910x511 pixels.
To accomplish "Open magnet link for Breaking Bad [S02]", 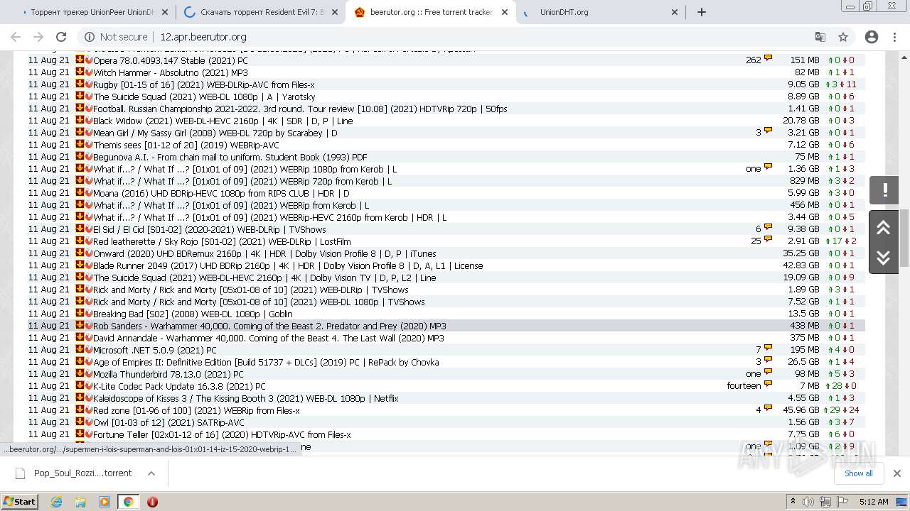I will point(89,314).
